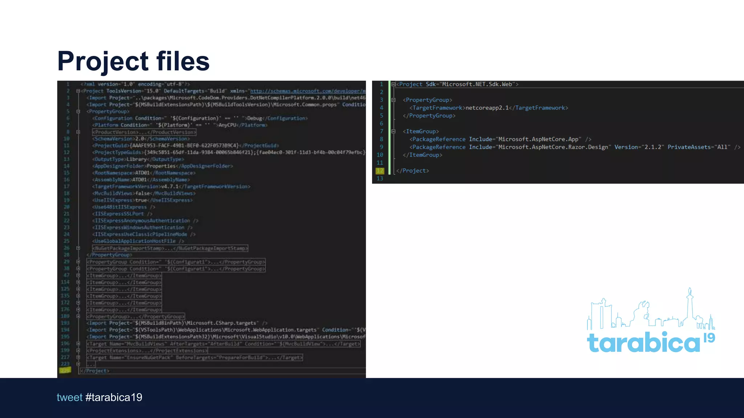Expand the collapsed ItemGroup on line 47

(x=78, y=275)
